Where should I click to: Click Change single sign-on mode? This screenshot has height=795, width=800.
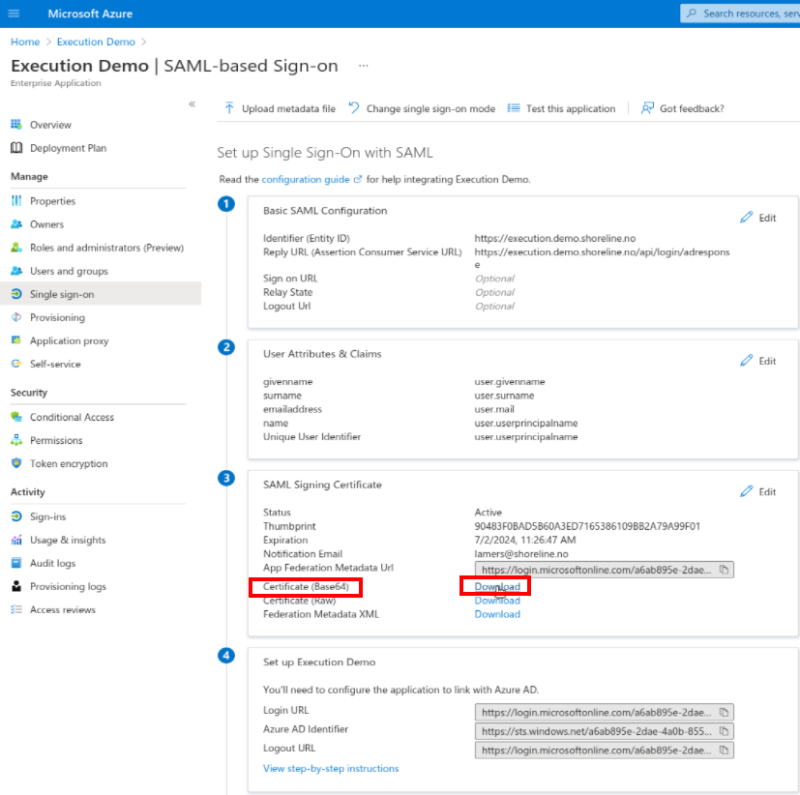[x=422, y=108]
